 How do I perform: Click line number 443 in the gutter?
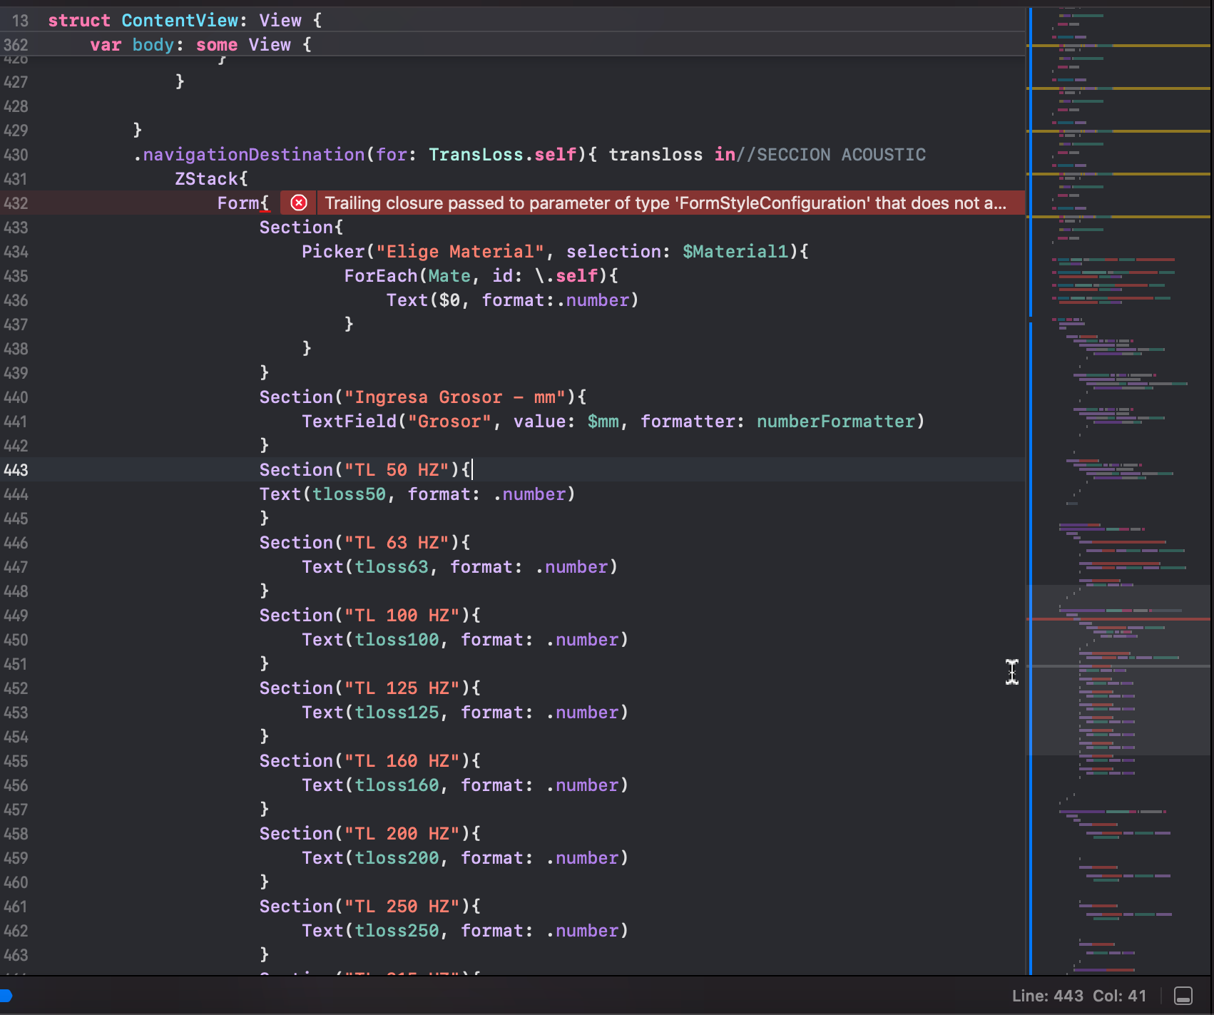click(16, 470)
